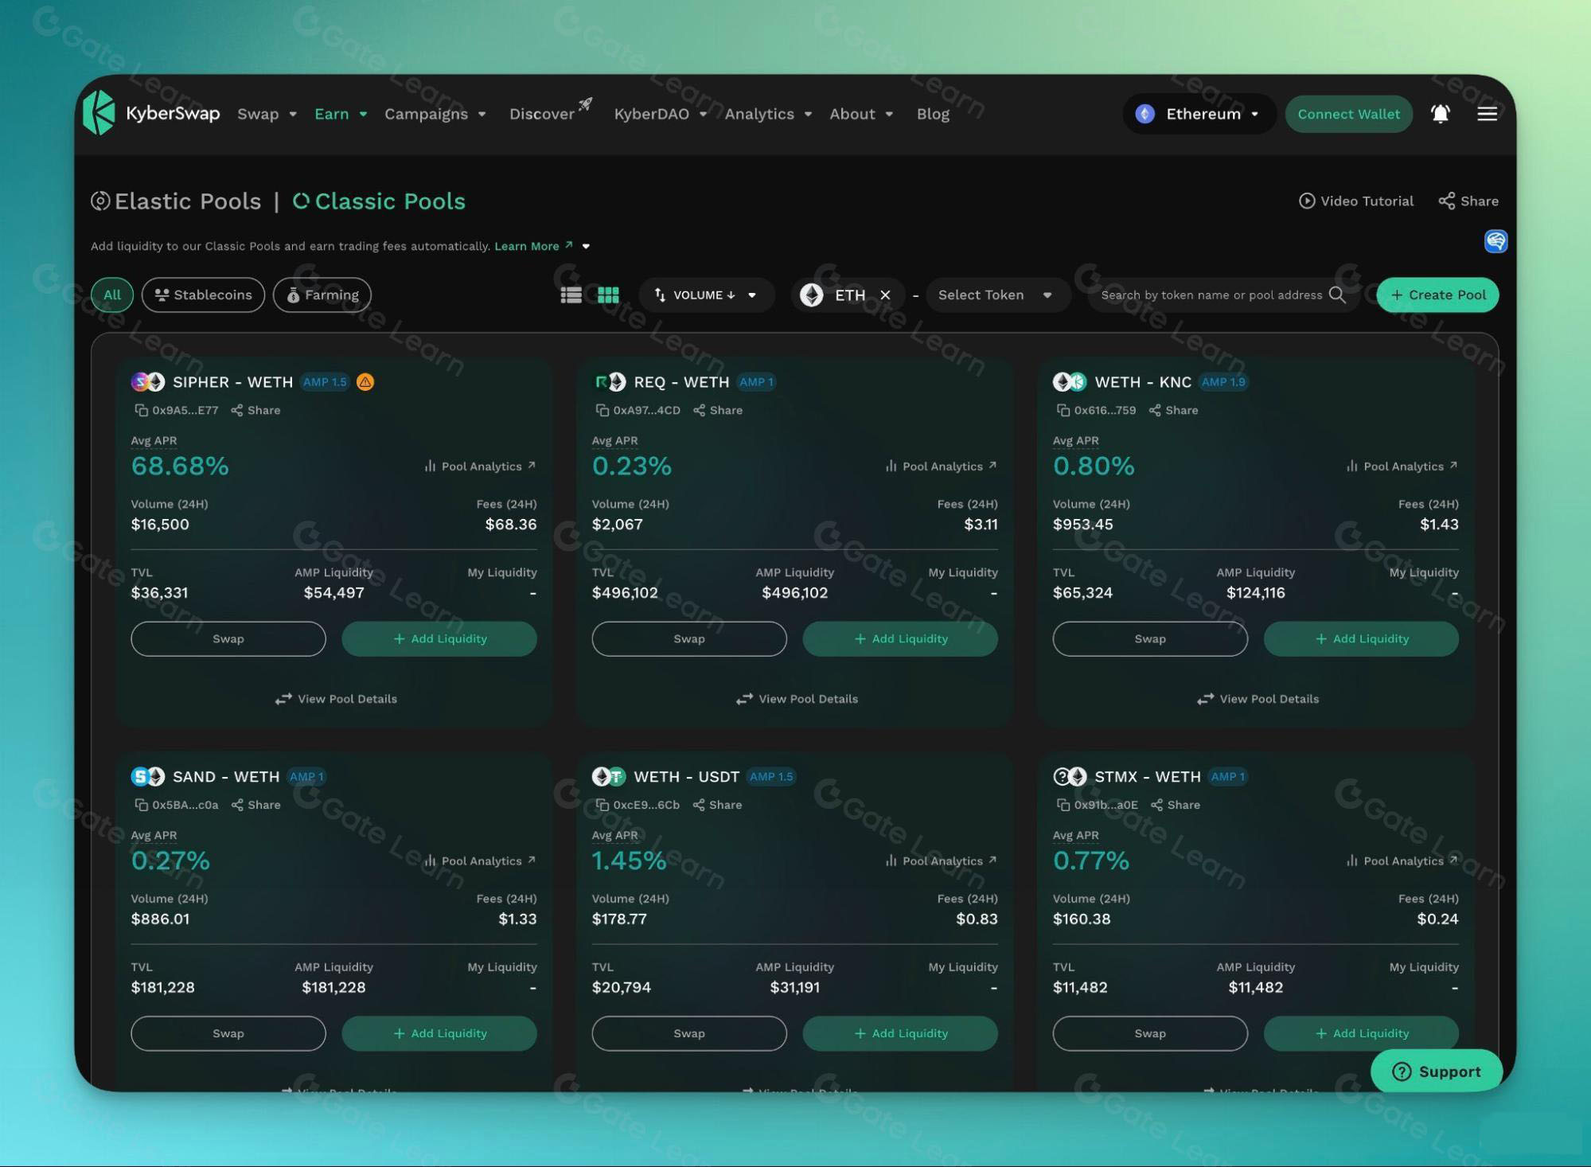
Task: Follow the Learn More link
Action: click(x=533, y=246)
